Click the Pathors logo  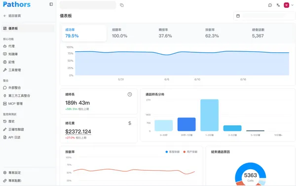tap(17, 4)
